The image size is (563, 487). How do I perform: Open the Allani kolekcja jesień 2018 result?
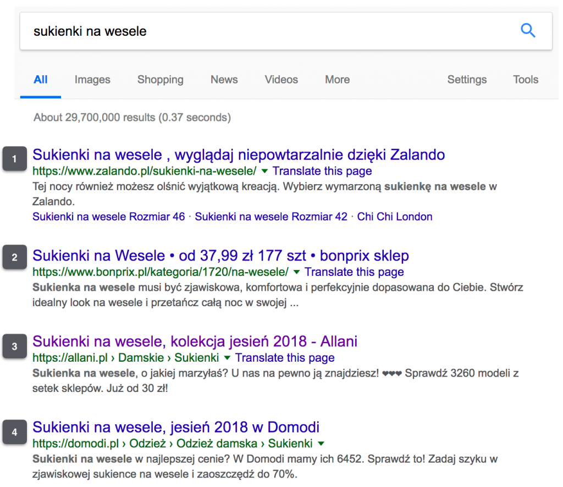coord(196,341)
